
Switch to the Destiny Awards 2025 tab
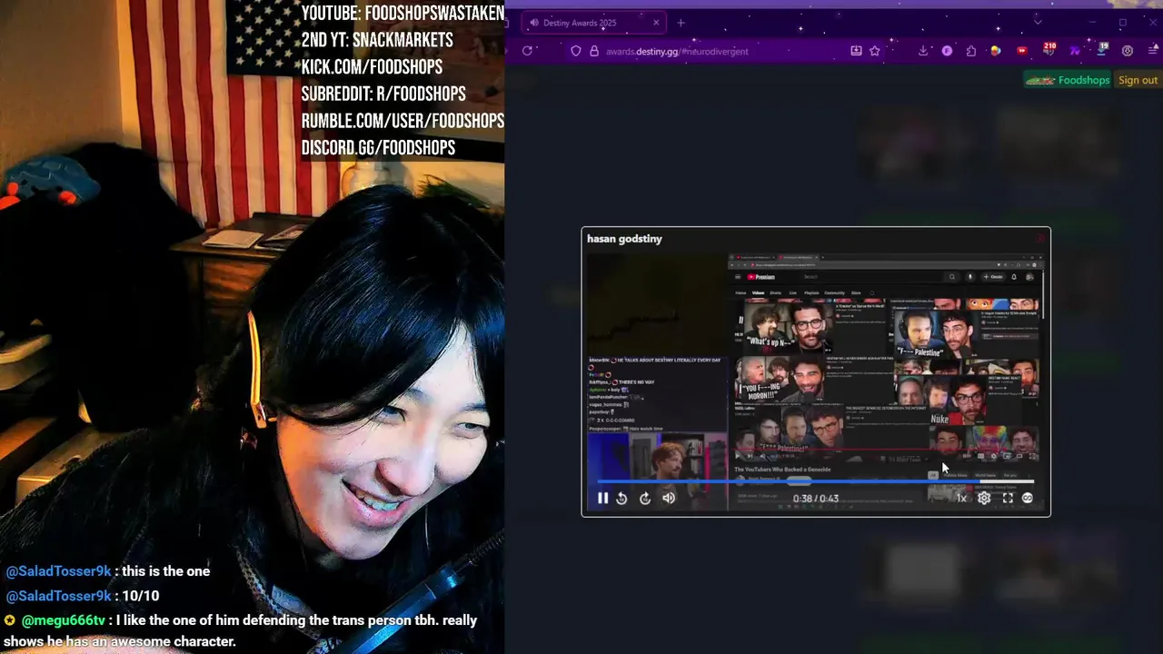point(593,23)
